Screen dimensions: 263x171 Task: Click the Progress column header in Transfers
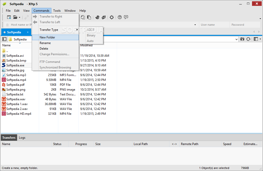[x=81, y=144]
